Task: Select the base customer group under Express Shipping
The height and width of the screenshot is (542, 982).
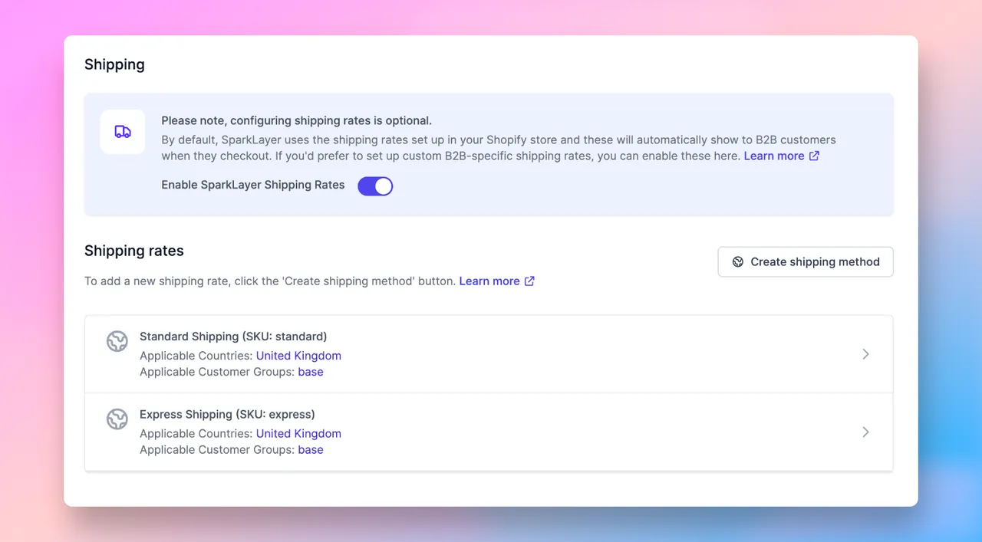Action: [x=311, y=449]
